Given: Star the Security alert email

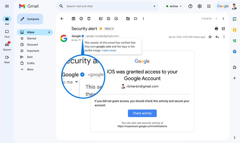Looking at the screenshot, I should tap(210, 37).
